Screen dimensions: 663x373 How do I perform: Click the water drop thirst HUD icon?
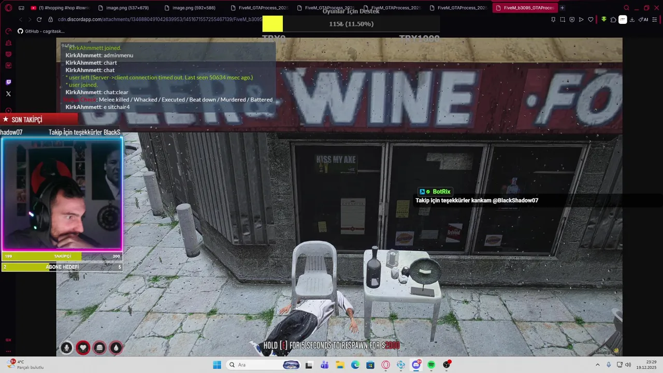[x=116, y=348]
